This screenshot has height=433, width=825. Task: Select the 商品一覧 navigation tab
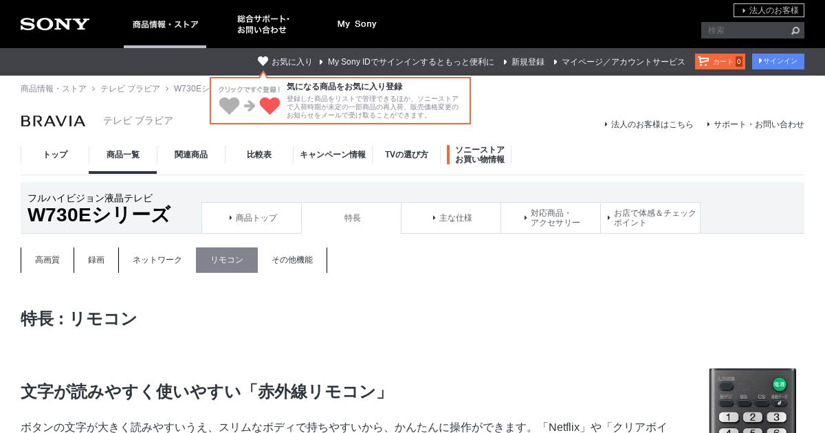[x=123, y=155]
